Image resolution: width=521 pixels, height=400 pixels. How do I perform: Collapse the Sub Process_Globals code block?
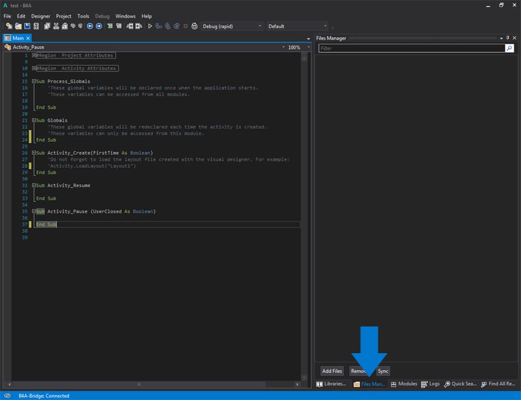34,81
